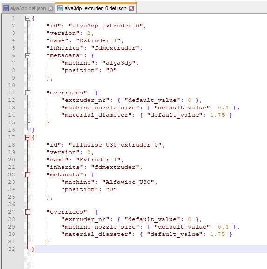Click "material_diameter" on line 14
The image size is (267, 269).
pyautogui.click(x=96, y=115)
